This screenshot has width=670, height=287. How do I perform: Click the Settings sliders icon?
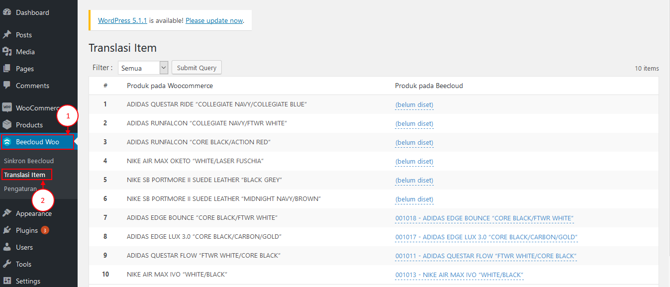click(7, 281)
